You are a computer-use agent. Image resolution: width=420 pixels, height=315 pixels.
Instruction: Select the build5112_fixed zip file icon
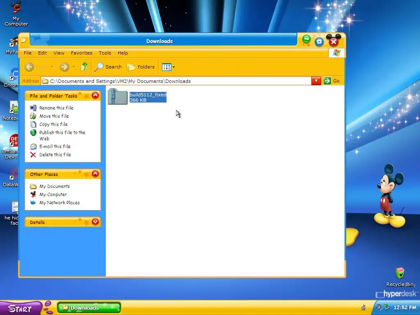point(118,96)
